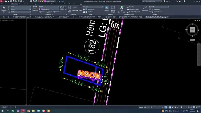The height and width of the screenshot is (113, 201).
Task: Click the help search input field
Action: 151,1
